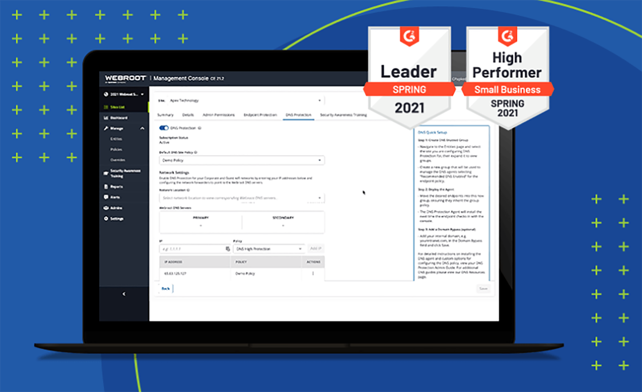
Task: Click the Manage wrench icon
Action: 106,128
